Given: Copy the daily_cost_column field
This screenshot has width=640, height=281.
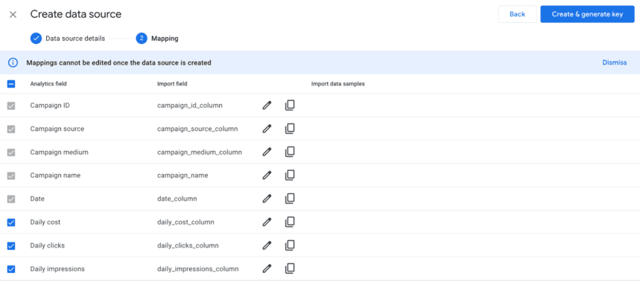Looking at the screenshot, I should [290, 222].
